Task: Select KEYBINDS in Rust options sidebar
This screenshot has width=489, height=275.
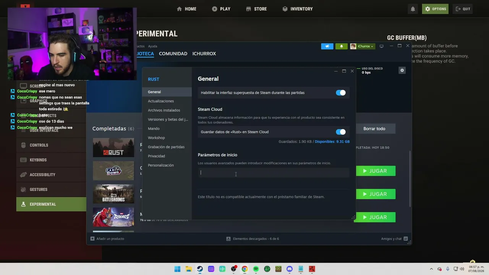Action: (x=51, y=160)
